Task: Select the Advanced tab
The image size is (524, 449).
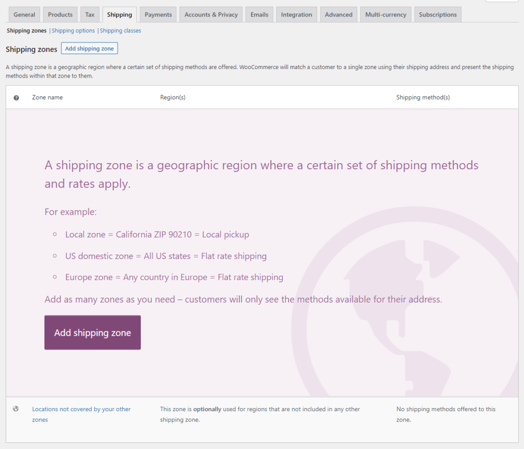Action: [x=339, y=15]
